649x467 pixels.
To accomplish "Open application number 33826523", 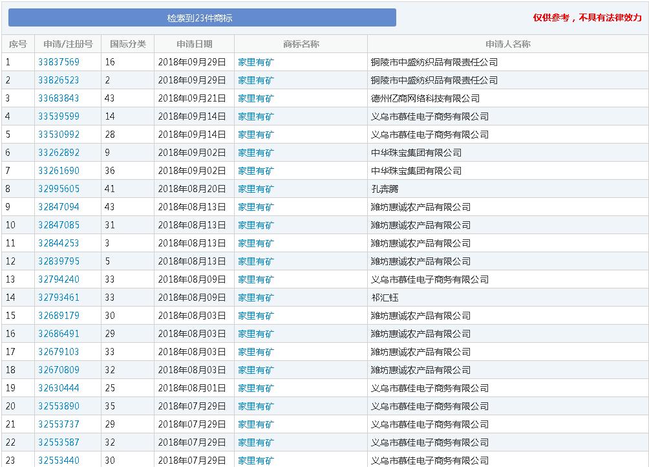I will [59, 80].
